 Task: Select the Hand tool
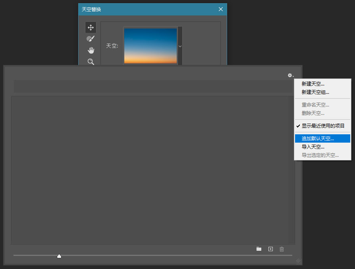click(91, 50)
